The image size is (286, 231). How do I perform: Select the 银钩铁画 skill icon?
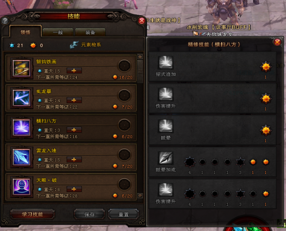pyautogui.click(x=21, y=69)
